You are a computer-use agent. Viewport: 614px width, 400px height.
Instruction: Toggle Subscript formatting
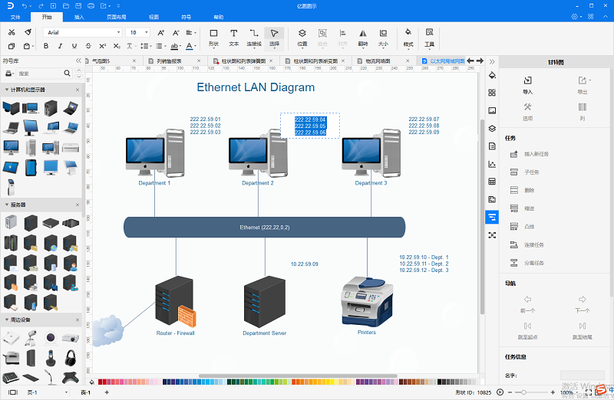click(117, 46)
